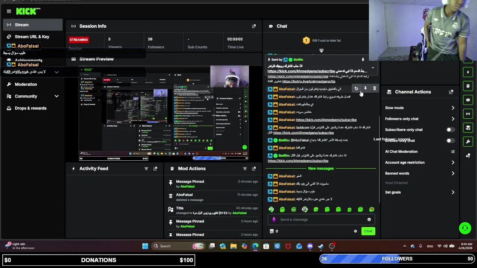The image size is (477, 268).
Task: Open AI Chat Moderation link
Action: (x=420, y=151)
